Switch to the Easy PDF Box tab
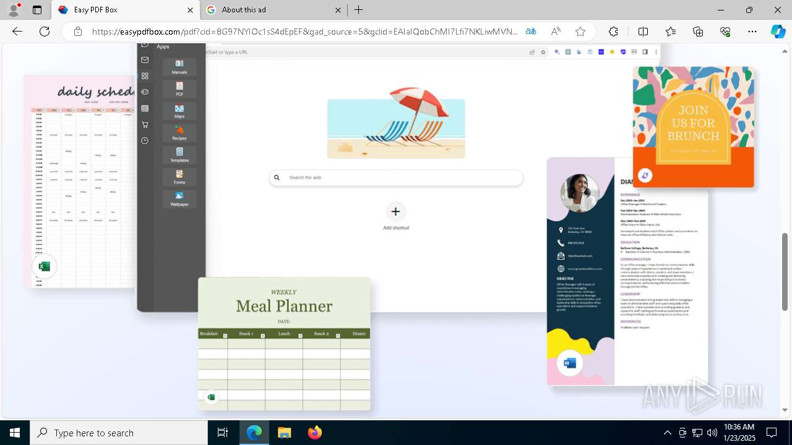Screen dimensions: 792x445 [x=126, y=10]
